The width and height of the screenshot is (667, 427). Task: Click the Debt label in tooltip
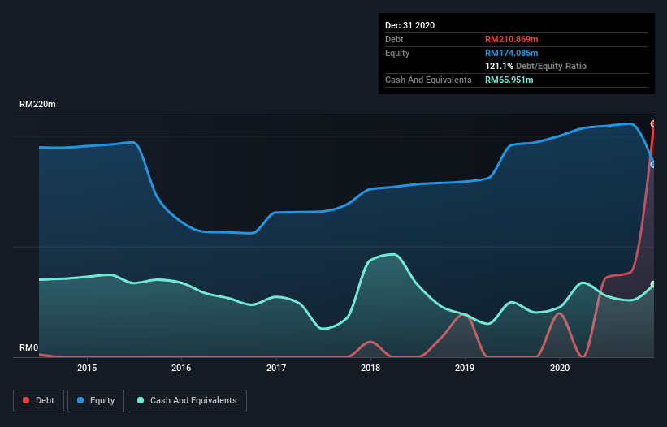coord(394,39)
